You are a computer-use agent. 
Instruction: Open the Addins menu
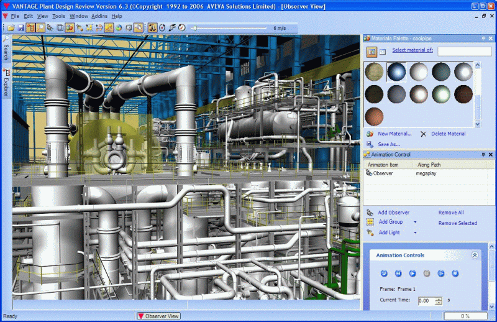pyautogui.click(x=99, y=16)
